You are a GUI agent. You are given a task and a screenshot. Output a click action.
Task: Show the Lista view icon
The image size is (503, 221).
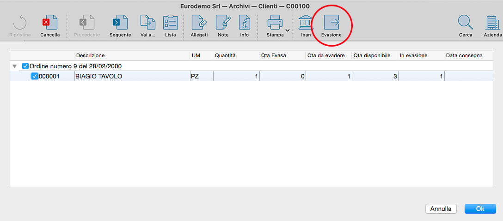click(170, 23)
